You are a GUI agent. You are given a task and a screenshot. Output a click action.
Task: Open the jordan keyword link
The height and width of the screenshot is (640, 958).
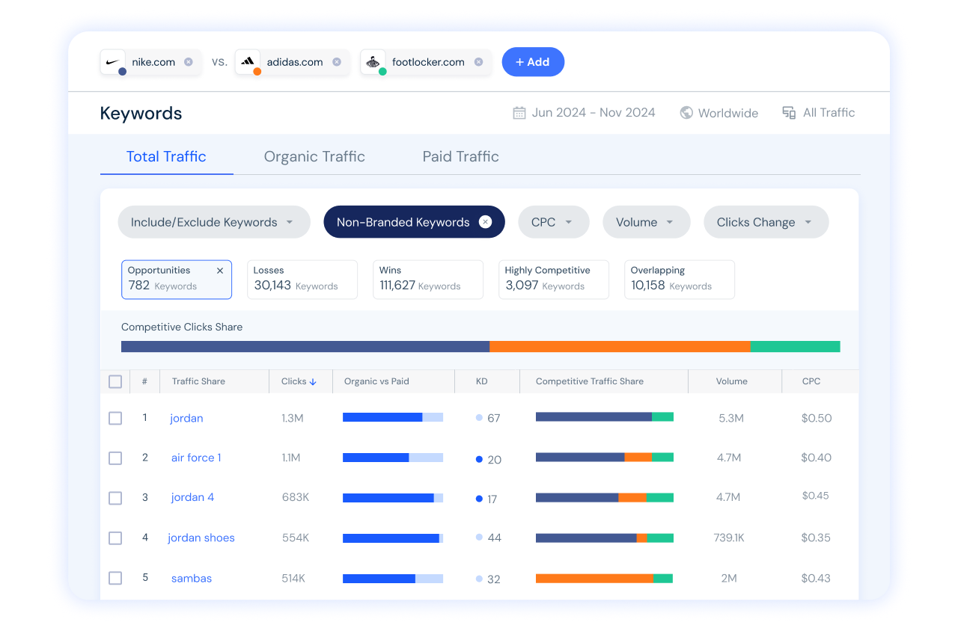point(186,418)
